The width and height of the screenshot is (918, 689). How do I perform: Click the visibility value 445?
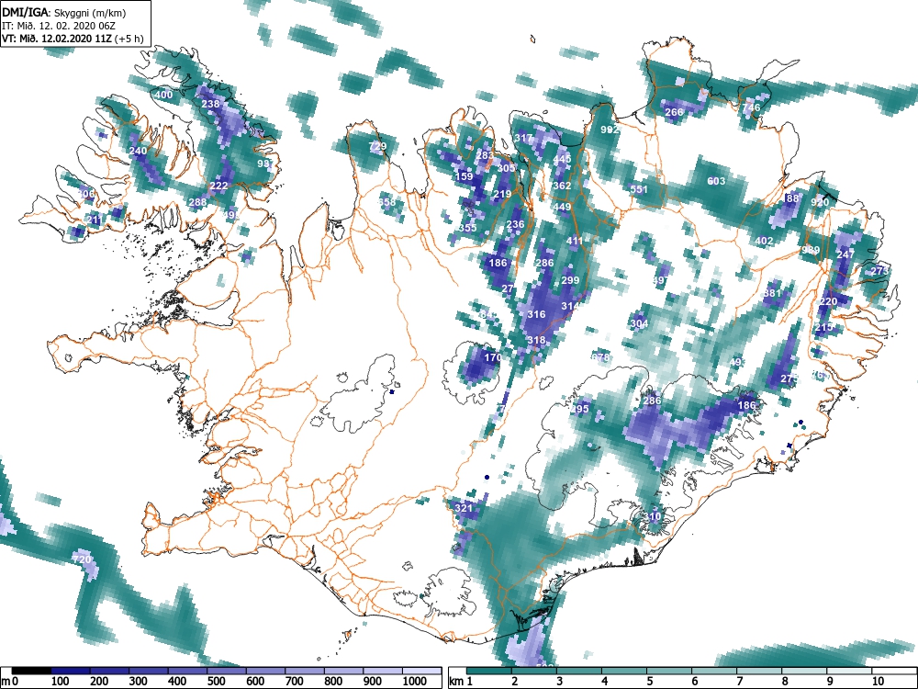click(x=562, y=159)
